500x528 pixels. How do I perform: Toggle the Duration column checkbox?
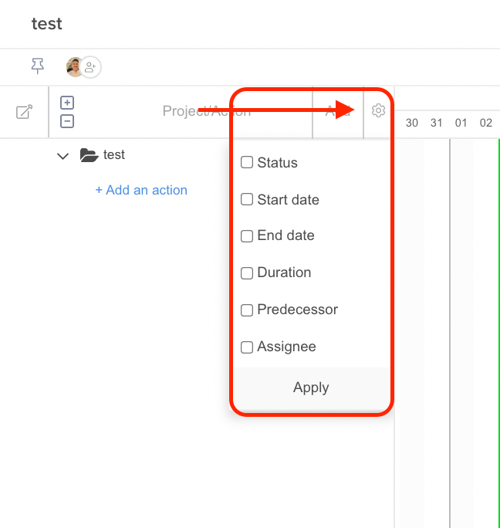(x=247, y=273)
